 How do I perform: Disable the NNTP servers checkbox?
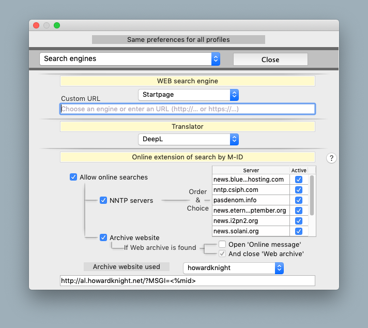103,200
